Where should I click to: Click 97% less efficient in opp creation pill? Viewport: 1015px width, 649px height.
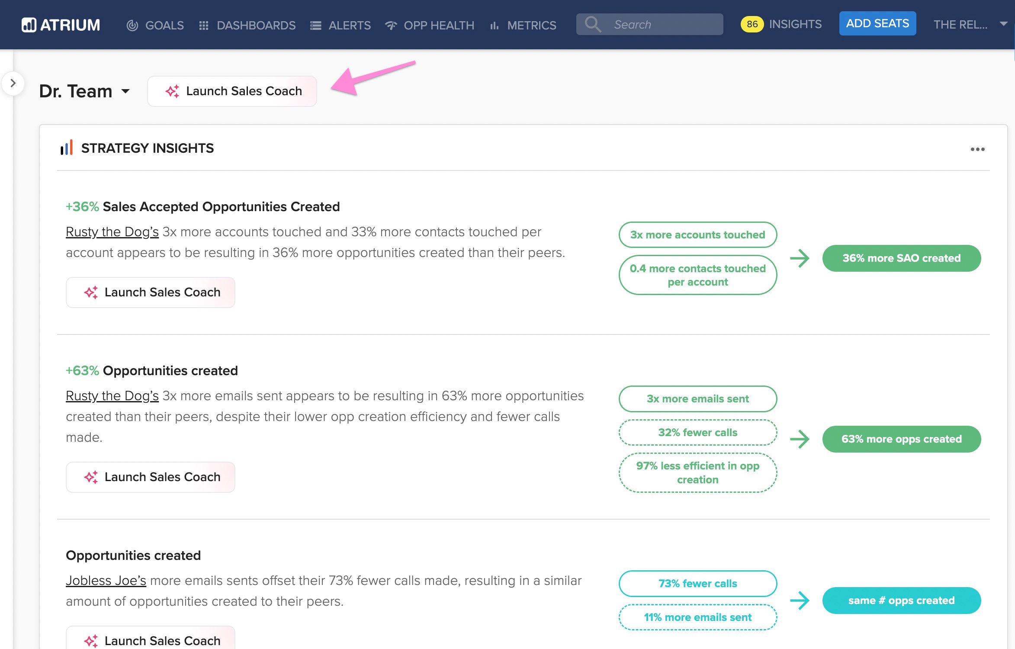coord(697,473)
